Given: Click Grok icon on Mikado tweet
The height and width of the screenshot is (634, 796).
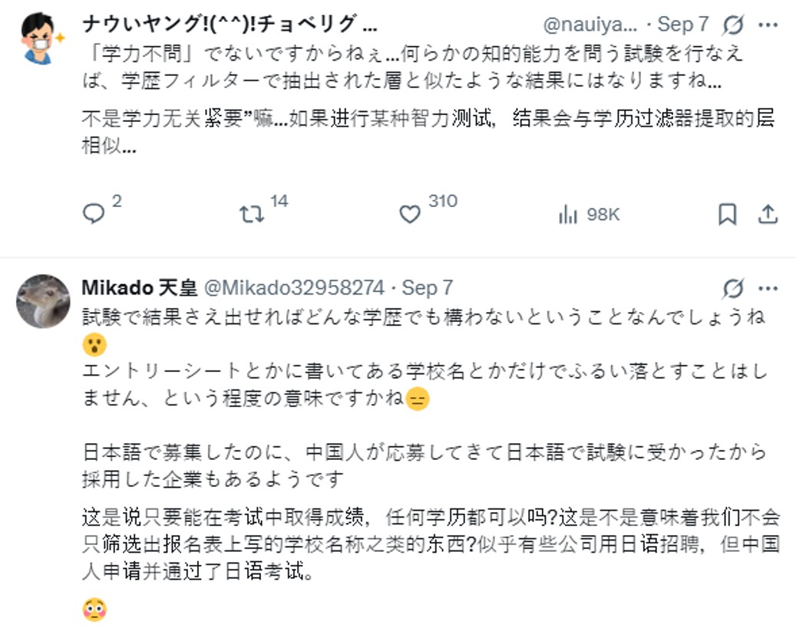Looking at the screenshot, I should (734, 288).
